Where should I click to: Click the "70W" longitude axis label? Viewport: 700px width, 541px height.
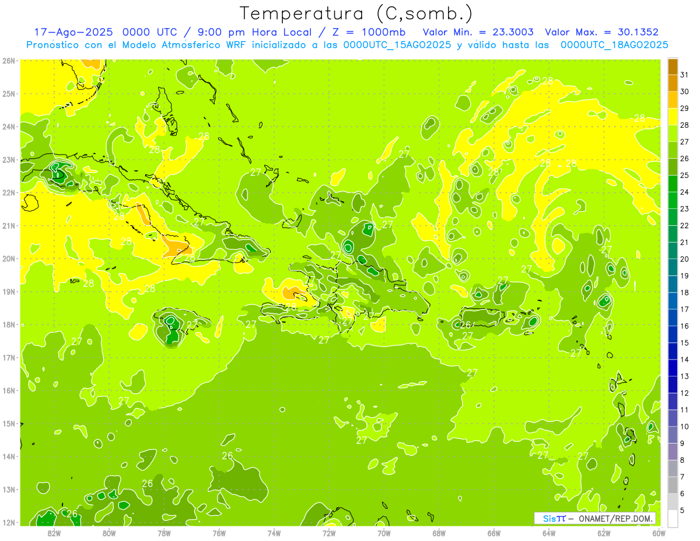point(384,533)
